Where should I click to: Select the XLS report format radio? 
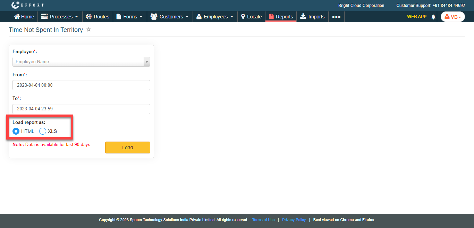[43, 131]
